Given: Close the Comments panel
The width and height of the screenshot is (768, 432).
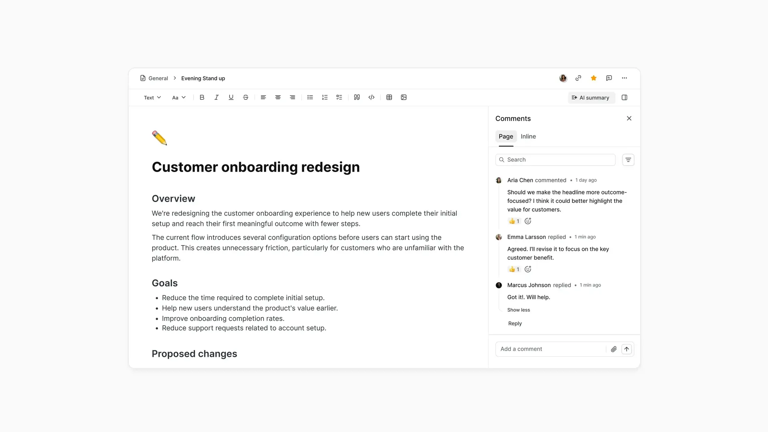Looking at the screenshot, I should click(x=629, y=118).
